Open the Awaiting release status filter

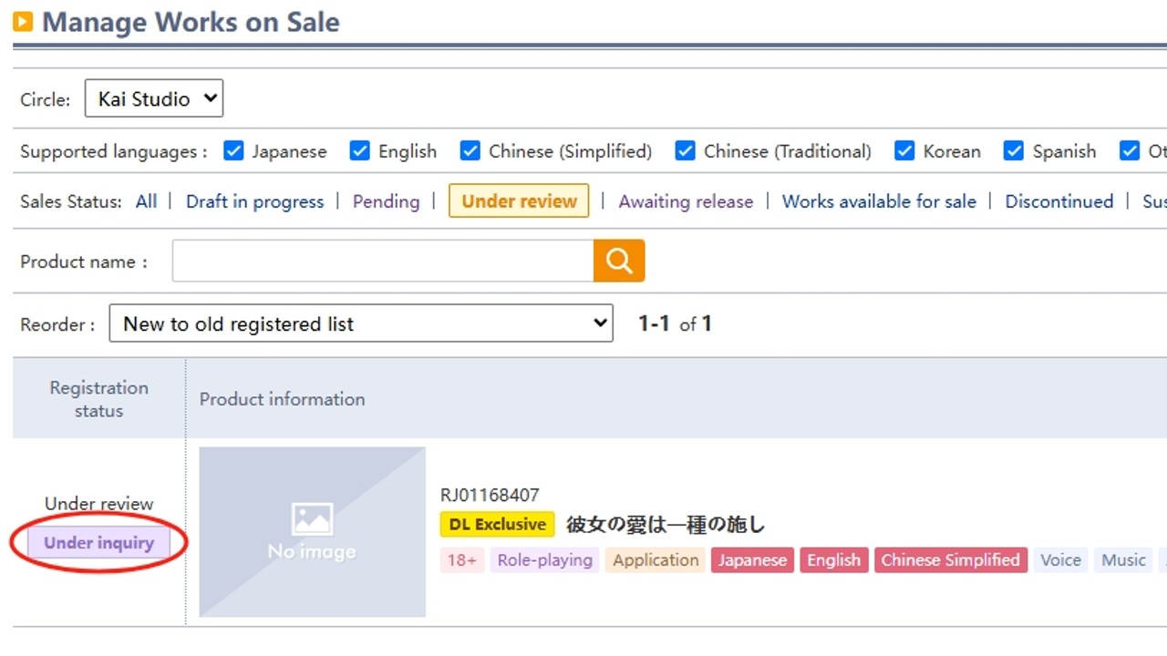coord(686,201)
